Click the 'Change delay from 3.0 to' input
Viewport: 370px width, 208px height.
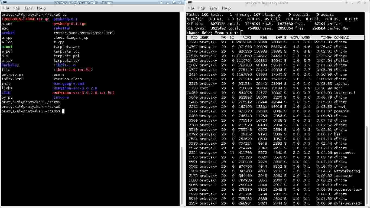point(242,33)
